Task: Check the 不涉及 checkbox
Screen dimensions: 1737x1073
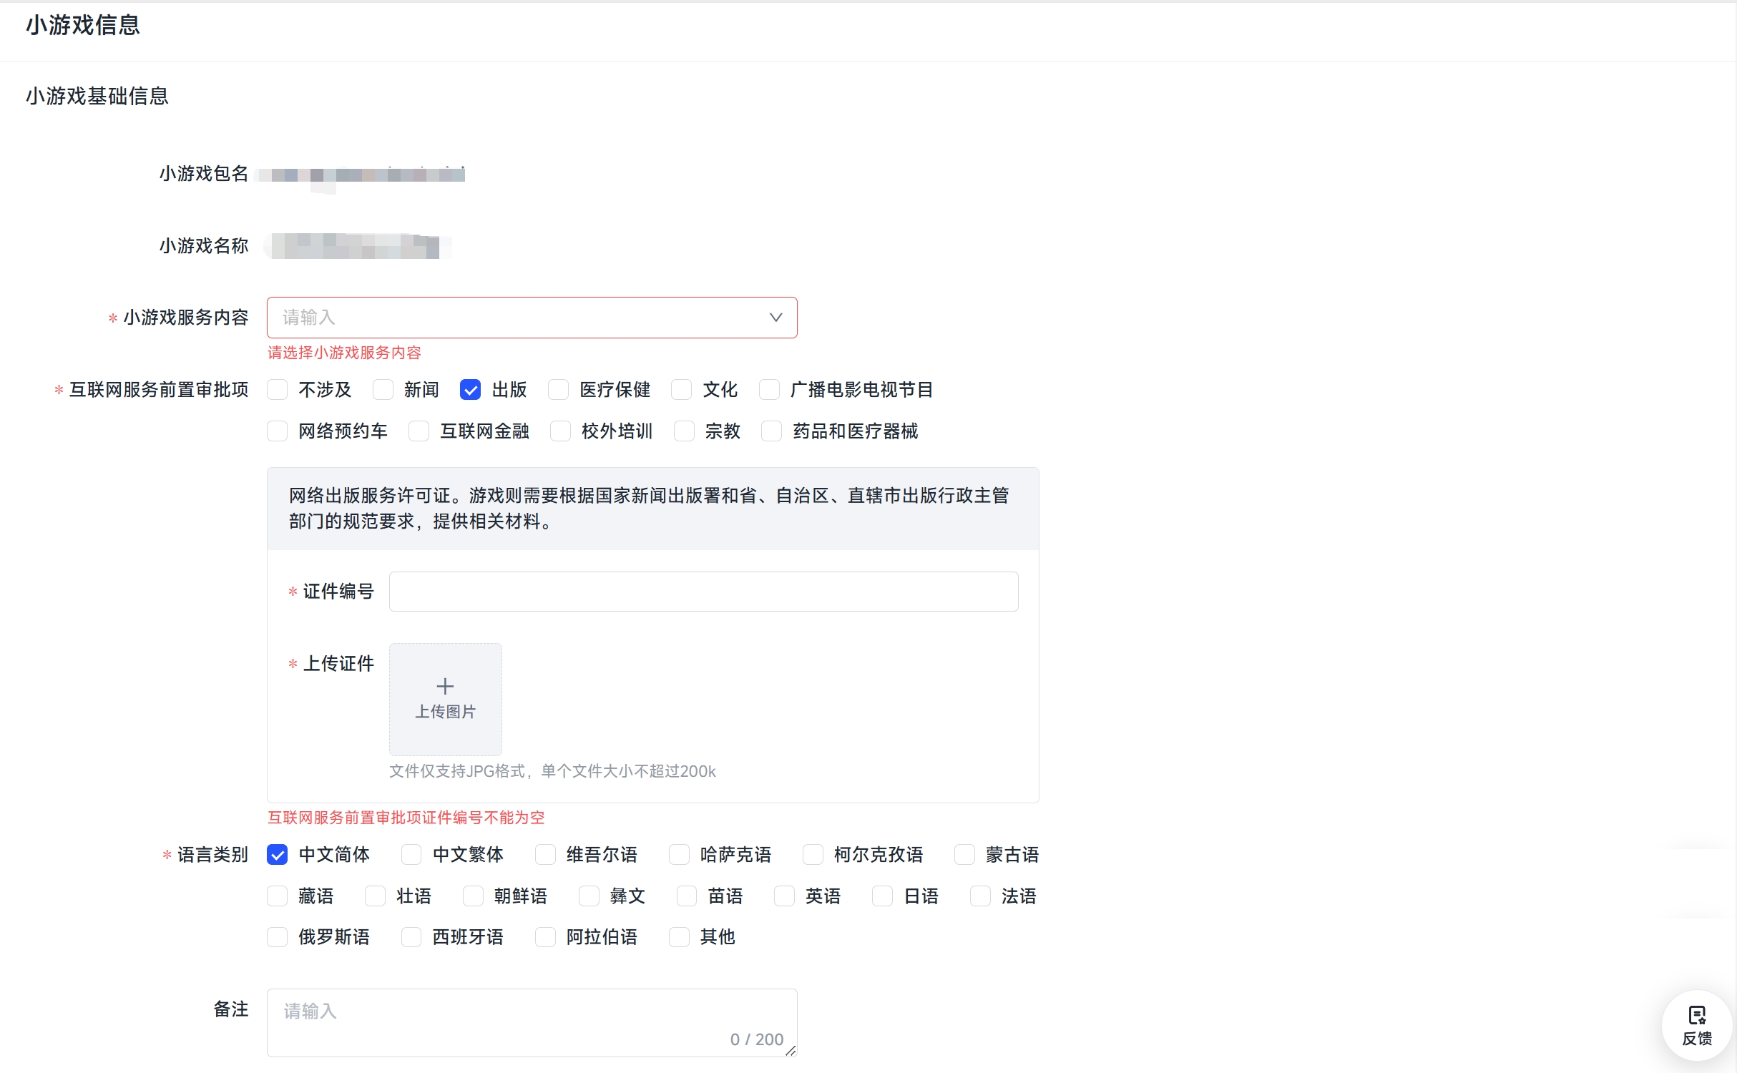Action: 278,390
